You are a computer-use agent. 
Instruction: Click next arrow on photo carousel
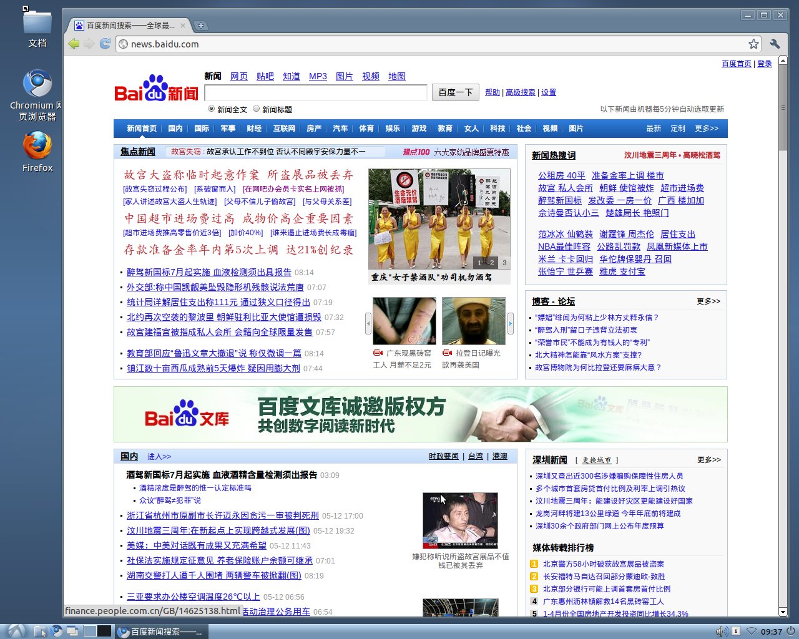tap(511, 323)
